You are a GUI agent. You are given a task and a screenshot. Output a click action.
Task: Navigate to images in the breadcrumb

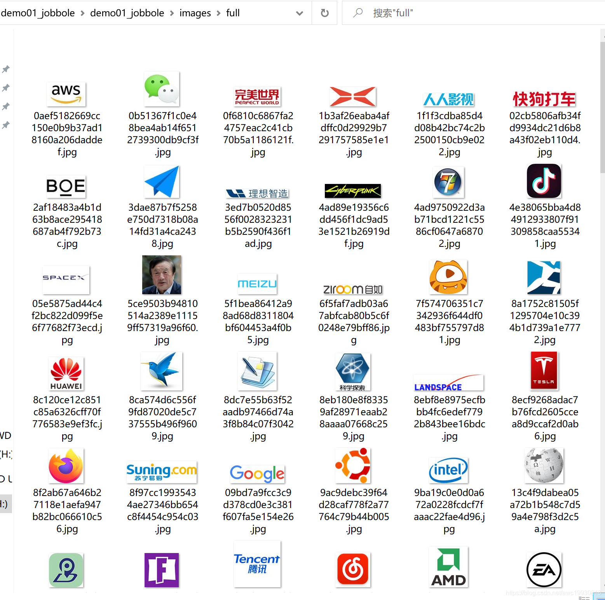(195, 13)
